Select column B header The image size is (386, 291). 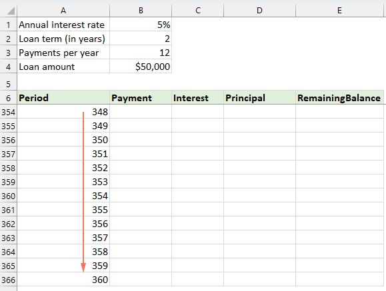click(141, 11)
